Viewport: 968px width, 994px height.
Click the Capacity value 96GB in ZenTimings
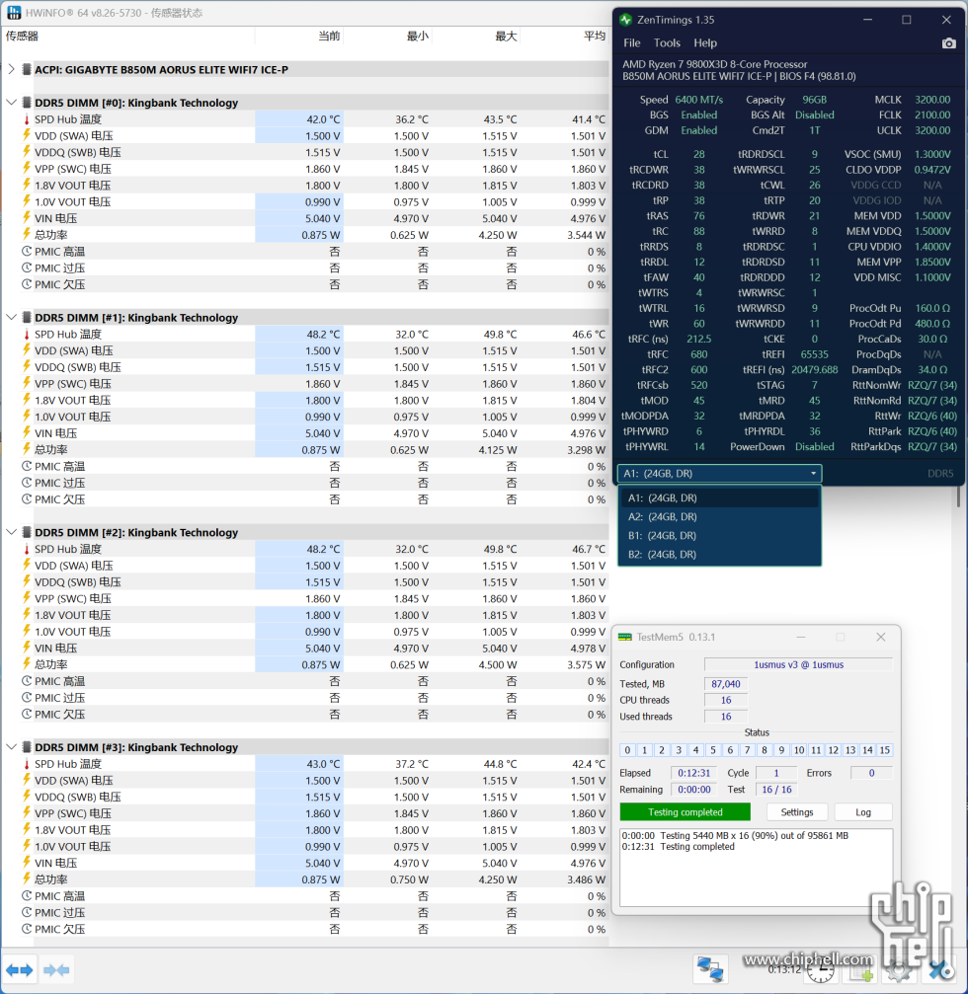(x=815, y=100)
